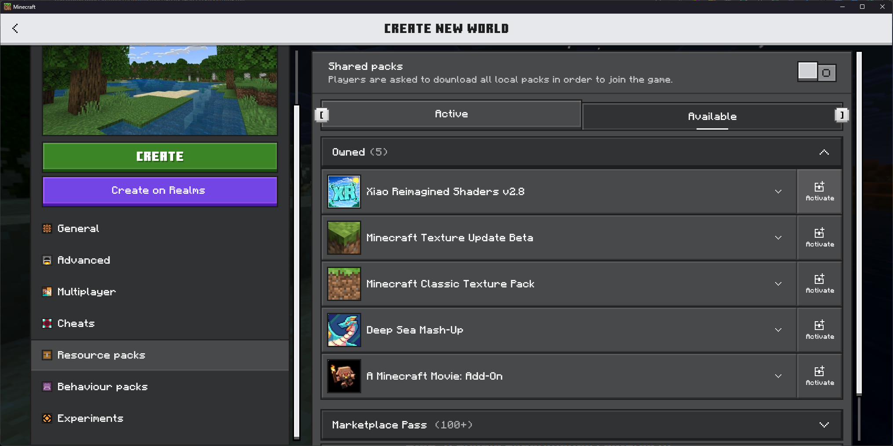893x446 pixels.
Task: Activate Minecraft Texture Update Beta pack
Action: [820, 238]
